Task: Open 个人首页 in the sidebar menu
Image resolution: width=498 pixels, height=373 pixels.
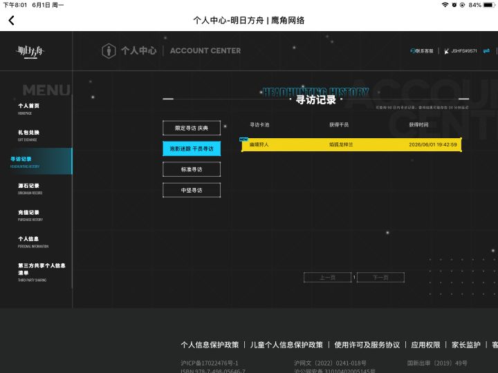Action: [28, 108]
